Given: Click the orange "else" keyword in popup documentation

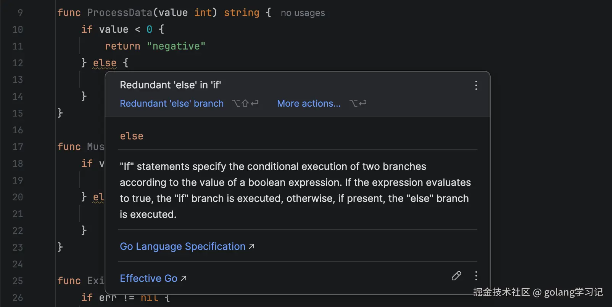Looking at the screenshot, I should (x=132, y=136).
